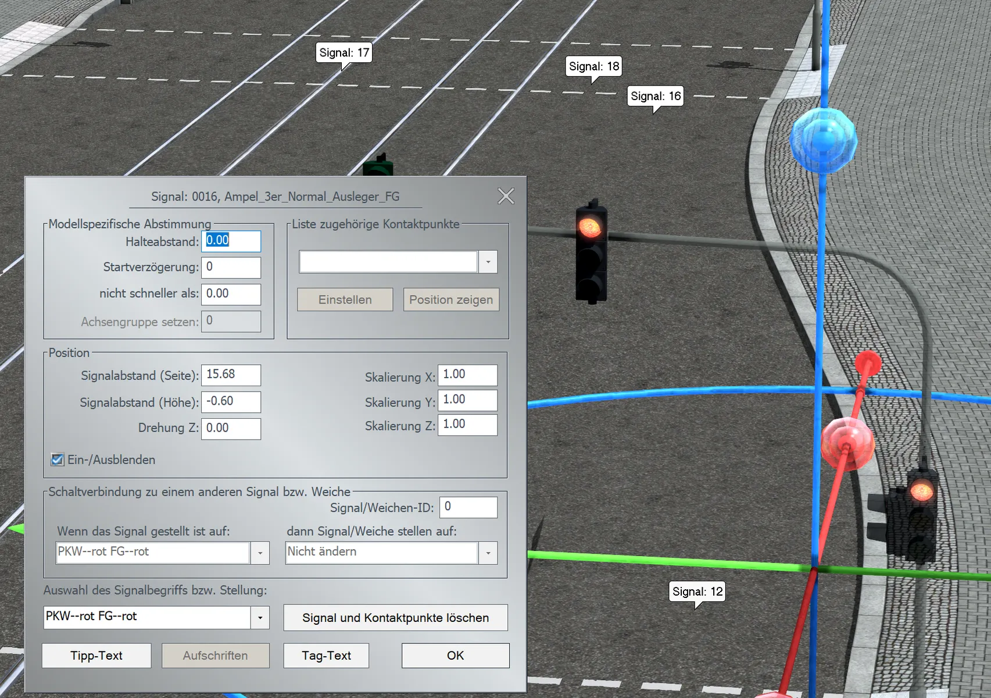Select the 'Signal: 18' label
991x698 pixels.
(x=594, y=66)
